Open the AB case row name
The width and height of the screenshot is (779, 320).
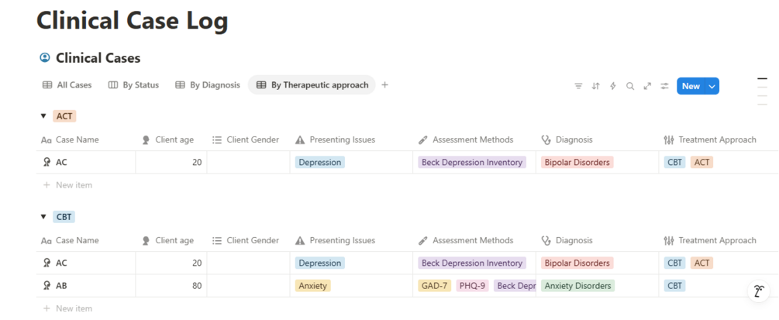coord(61,286)
